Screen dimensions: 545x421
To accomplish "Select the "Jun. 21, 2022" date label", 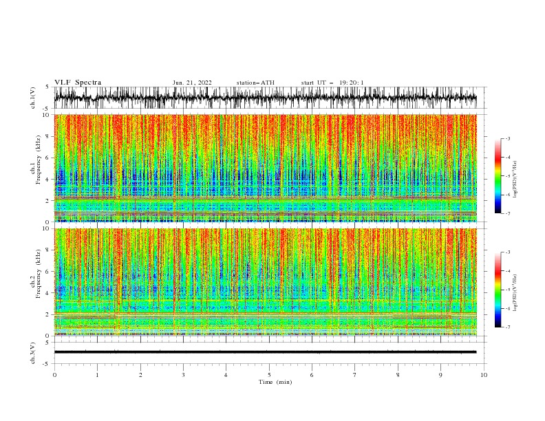I will point(192,83).
